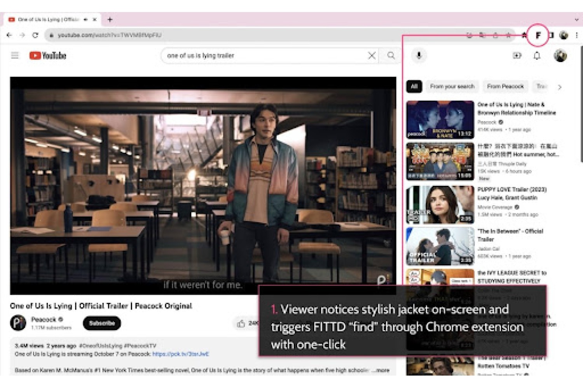Start voice search with the microphone

pyautogui.click(x=419, y=55)
